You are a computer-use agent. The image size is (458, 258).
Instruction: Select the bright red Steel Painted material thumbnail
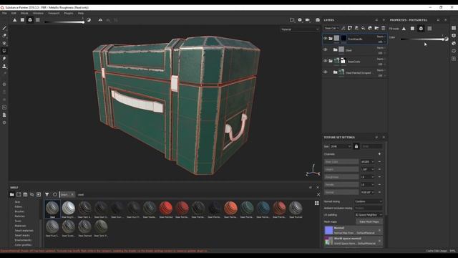tap(166, 209)
